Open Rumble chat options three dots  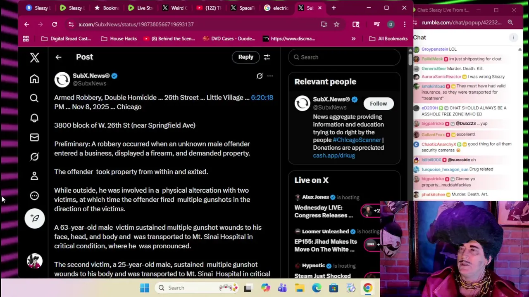(513, 38)
